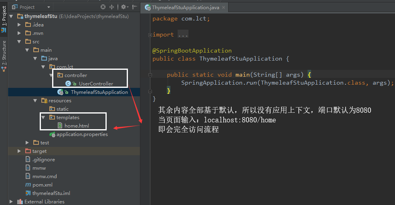Screen dimensions: 395x205
Task: Collapse the java folder
Action: point(35,59)
